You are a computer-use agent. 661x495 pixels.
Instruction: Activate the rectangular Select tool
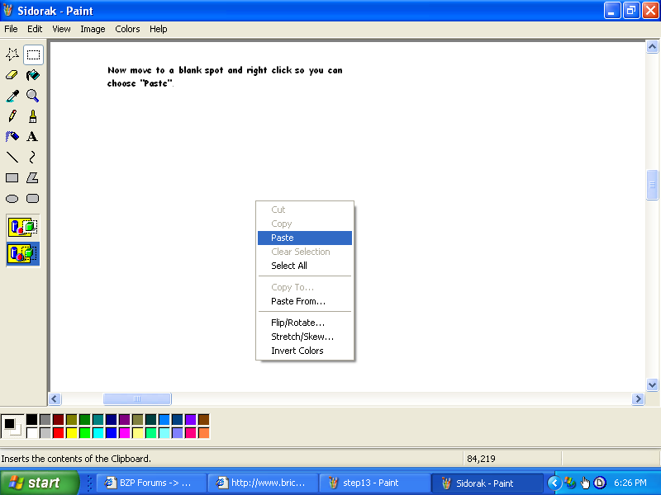(x=31, y=54)
